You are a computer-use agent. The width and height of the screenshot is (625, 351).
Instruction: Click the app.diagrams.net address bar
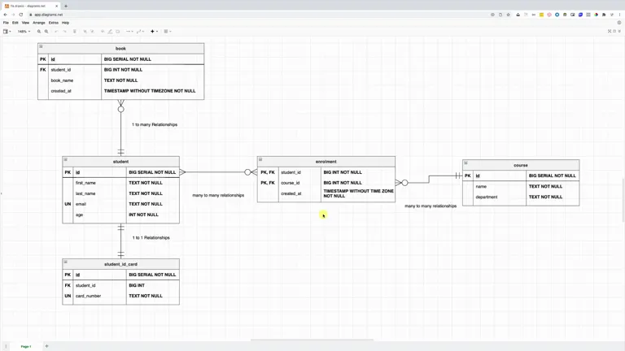click(x=255, y=15)
